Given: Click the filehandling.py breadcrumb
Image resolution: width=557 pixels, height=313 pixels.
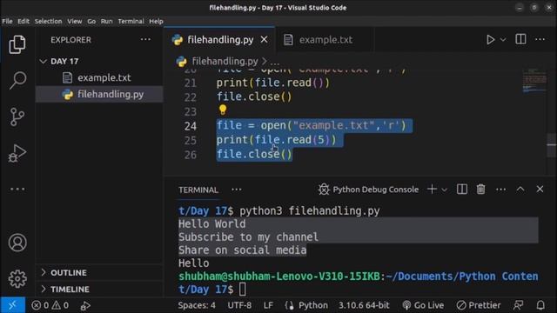Looking at the screenshot, I should (x=225, y=62).
